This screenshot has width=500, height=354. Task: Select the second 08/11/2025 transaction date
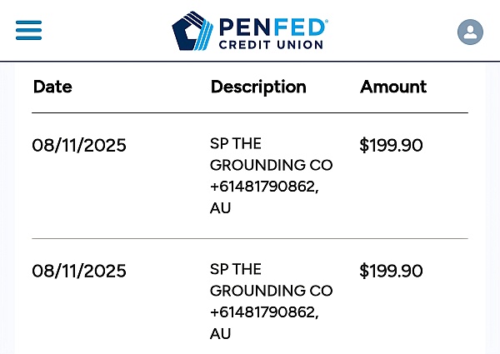[79, 271]
